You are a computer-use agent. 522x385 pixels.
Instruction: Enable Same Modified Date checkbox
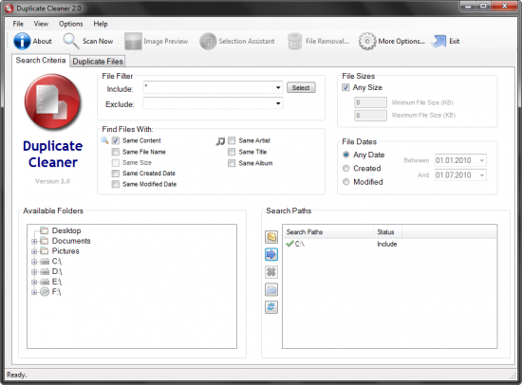(115, 184)
